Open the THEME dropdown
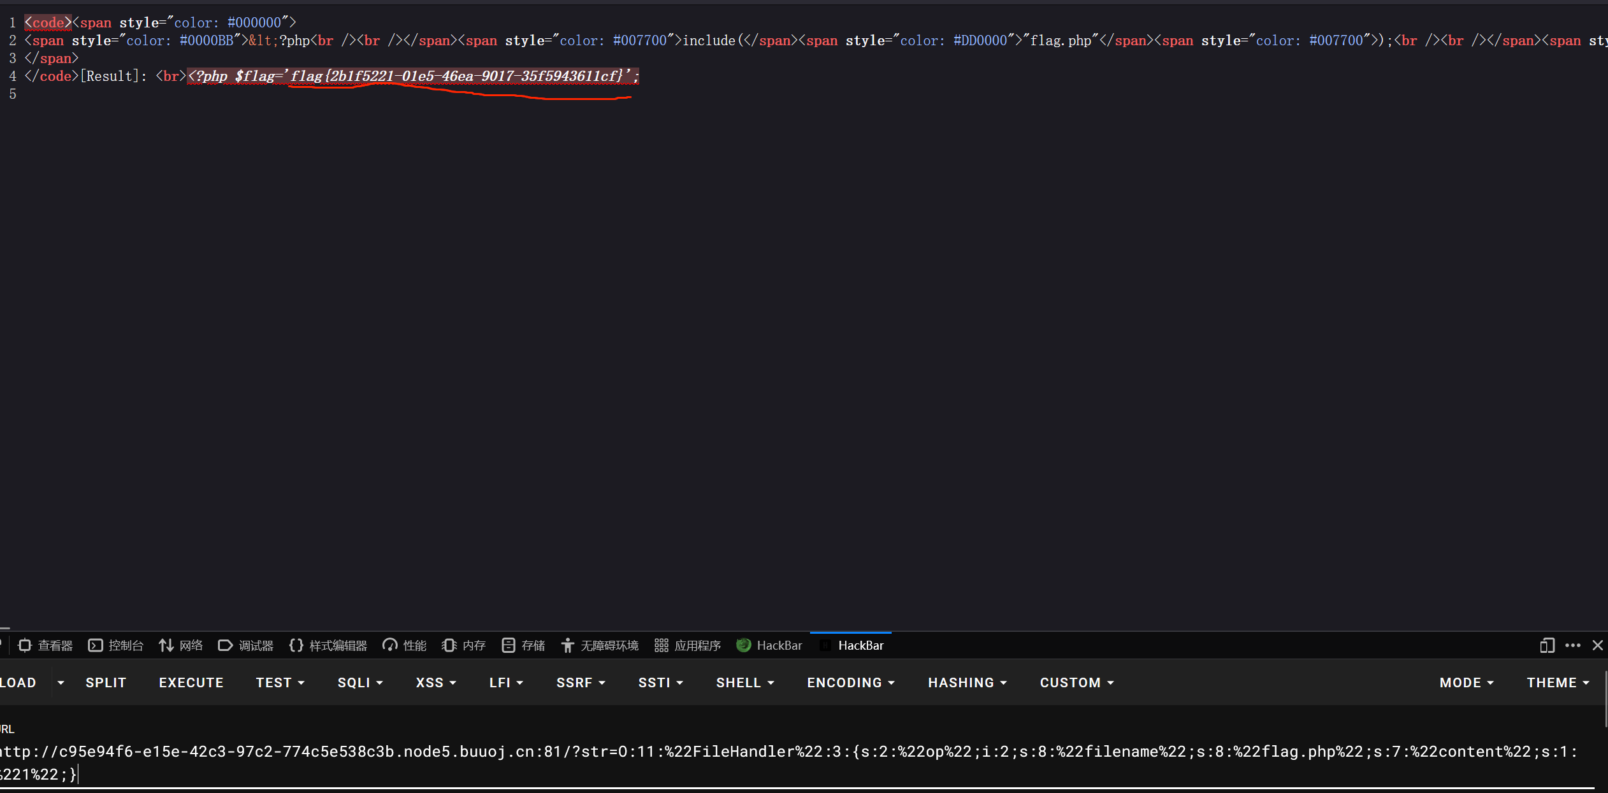This screenshot has width=1608, height=793. coord(1557,682)
